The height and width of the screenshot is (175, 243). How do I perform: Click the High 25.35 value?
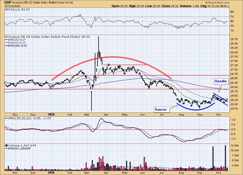point(136,6)
